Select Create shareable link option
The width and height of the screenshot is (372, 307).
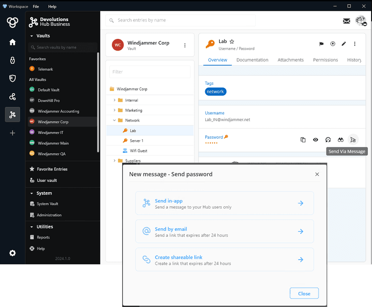tap(224, 260)
